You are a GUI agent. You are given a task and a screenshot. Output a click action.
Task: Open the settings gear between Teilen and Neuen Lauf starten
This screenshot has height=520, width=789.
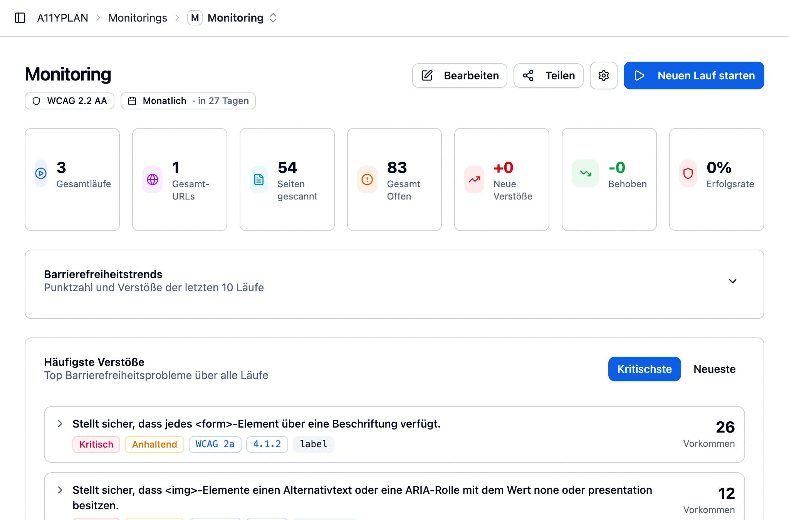point(603,75)
